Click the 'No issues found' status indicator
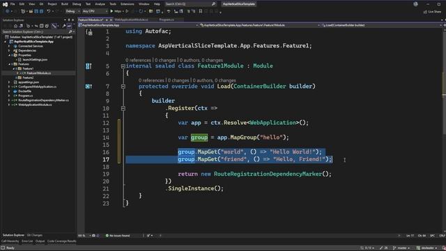 point(118,236)
